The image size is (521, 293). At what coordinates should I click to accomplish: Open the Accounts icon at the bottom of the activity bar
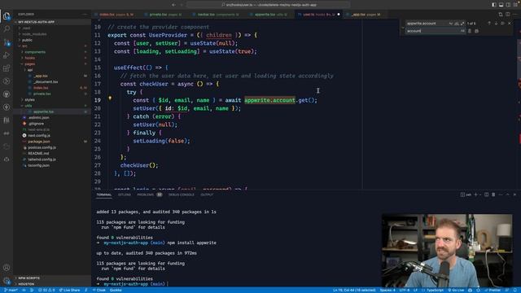7,268
